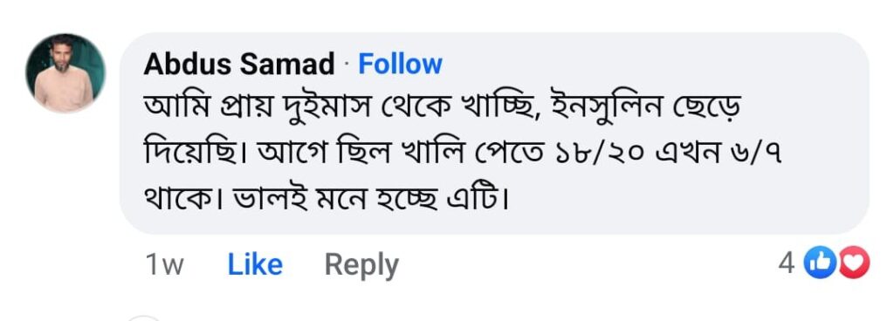
Task: Click the blue thumbs-up reaction icon
Action: pyautogui.click(x=816, y=264)
